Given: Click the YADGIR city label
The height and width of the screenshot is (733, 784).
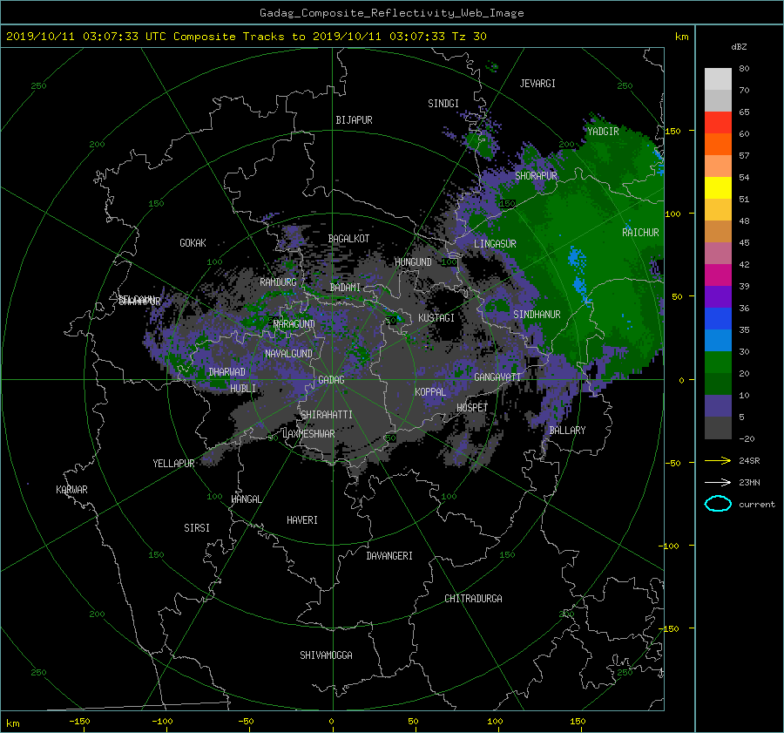Looking at the screenshot, I should 603,132.
